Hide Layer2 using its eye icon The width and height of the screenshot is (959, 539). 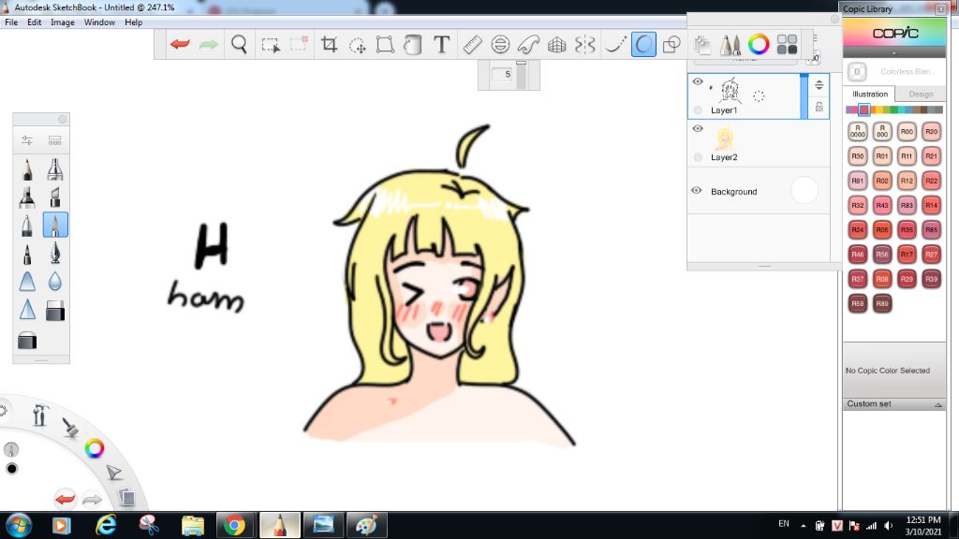pos(697,128)
